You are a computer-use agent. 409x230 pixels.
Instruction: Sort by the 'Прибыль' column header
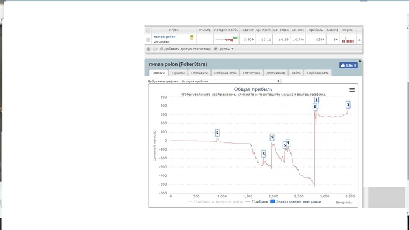tap(316, 30)
